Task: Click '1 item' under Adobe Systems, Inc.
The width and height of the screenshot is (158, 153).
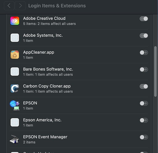Action: [x=28, y=41]
